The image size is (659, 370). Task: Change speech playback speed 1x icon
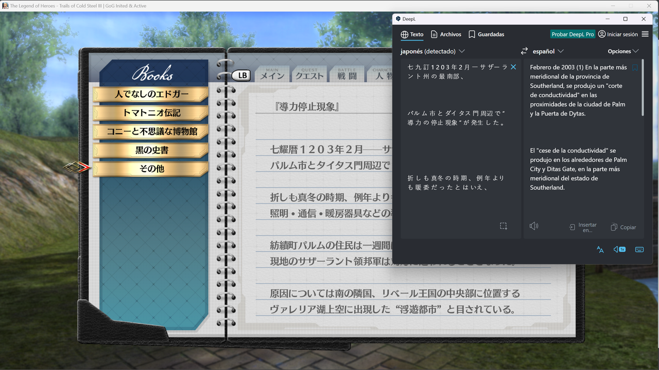click(x=619, y=249)
